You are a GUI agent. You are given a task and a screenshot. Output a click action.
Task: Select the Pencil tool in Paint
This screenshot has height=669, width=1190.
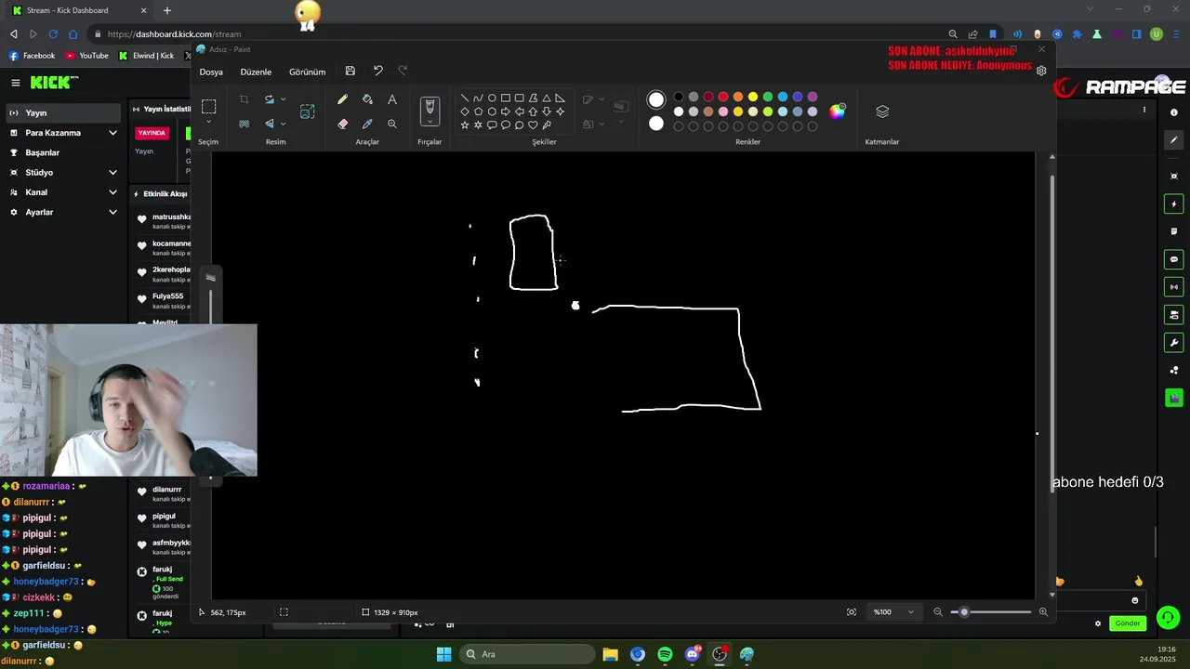(x=342, y=99)
